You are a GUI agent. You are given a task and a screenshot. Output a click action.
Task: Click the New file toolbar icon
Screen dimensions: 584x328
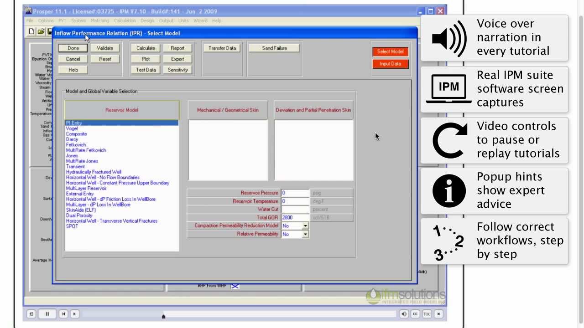[x=31, y=31]
